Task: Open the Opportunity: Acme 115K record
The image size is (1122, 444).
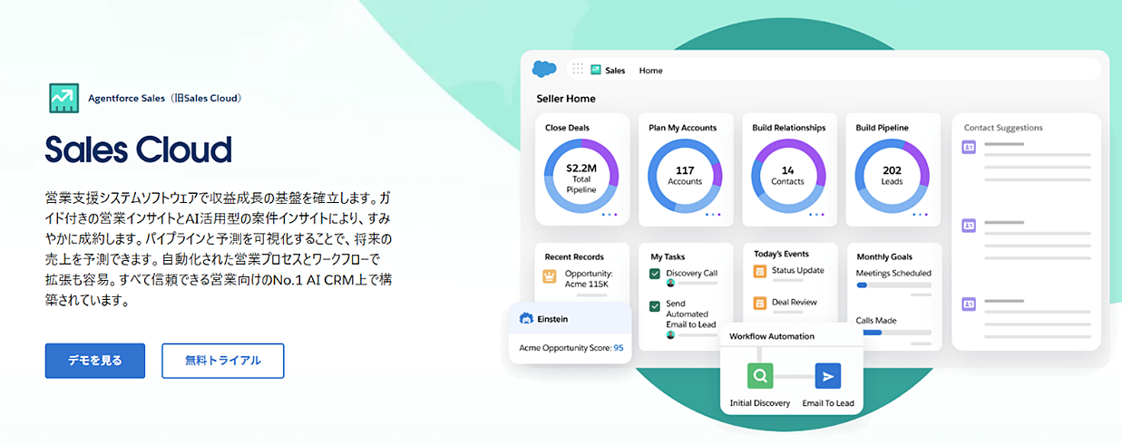Action: click(x=589, y=278)
